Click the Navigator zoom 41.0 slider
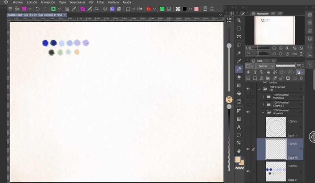 (258, 48)
